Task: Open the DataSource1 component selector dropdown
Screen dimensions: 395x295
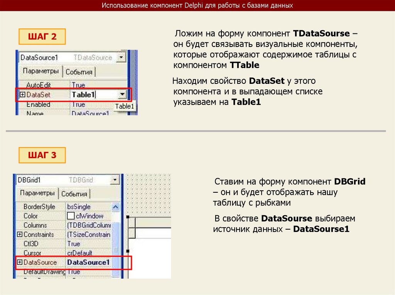Action: point(121,58)
